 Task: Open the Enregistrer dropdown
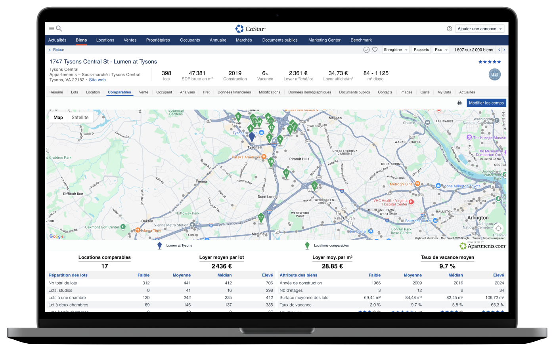point(395,50)
